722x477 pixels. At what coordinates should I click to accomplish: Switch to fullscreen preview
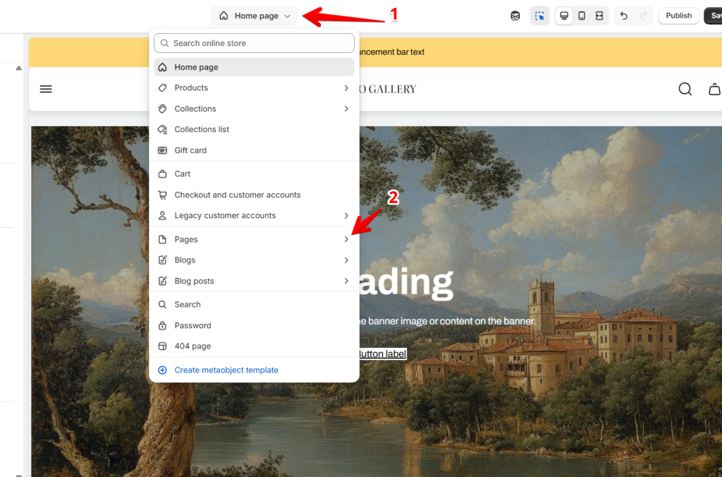(x=599, y=16)
